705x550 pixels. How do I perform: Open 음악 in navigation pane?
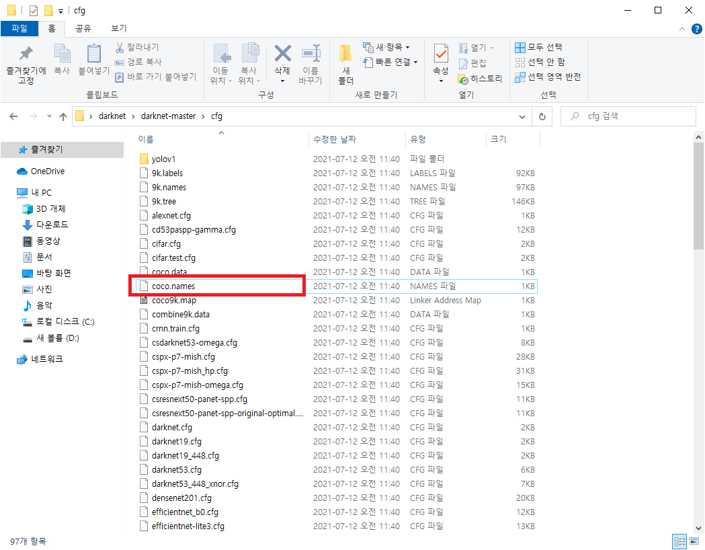38,305
